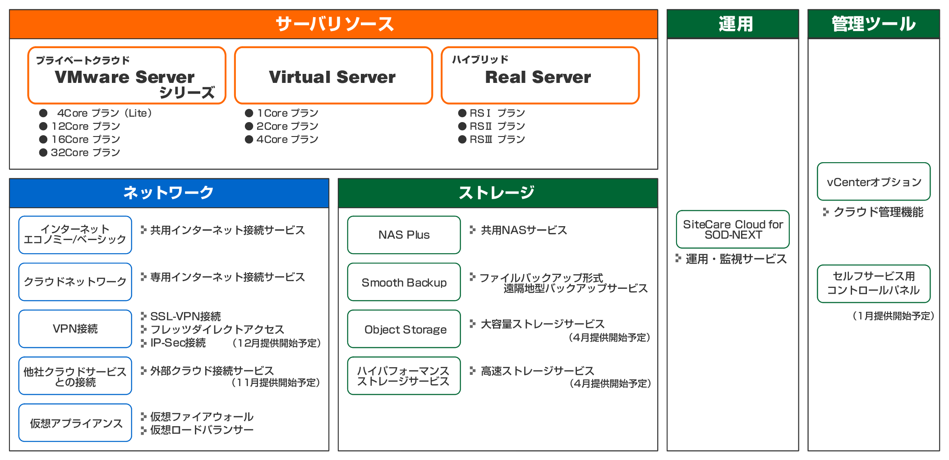This screenshot has width=949, height=460.
Task: Click the 仮想アプライアンス box
Action: [75, 423]
